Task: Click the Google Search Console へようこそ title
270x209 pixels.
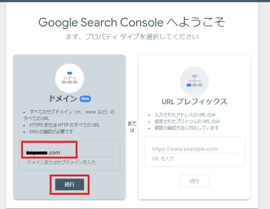Action: pos(132,22)
